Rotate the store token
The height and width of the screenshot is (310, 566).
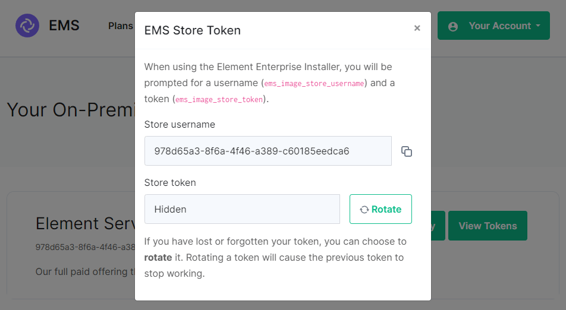coord(381,209)
